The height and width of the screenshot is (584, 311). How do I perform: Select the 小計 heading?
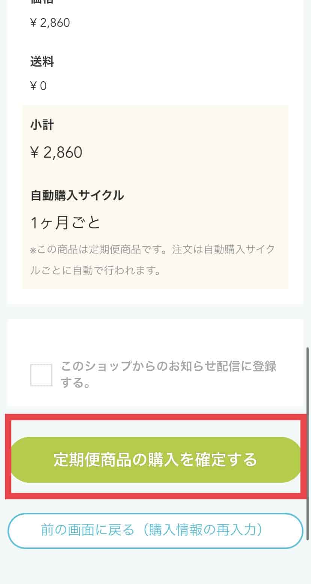(42, 125)
